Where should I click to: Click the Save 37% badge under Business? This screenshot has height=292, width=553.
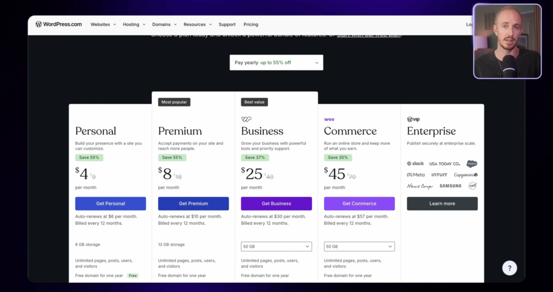point(255,157)
